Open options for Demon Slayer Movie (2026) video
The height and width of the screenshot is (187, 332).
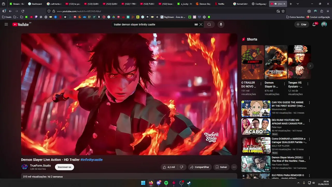pyautogui.click(x=309, y=158)
